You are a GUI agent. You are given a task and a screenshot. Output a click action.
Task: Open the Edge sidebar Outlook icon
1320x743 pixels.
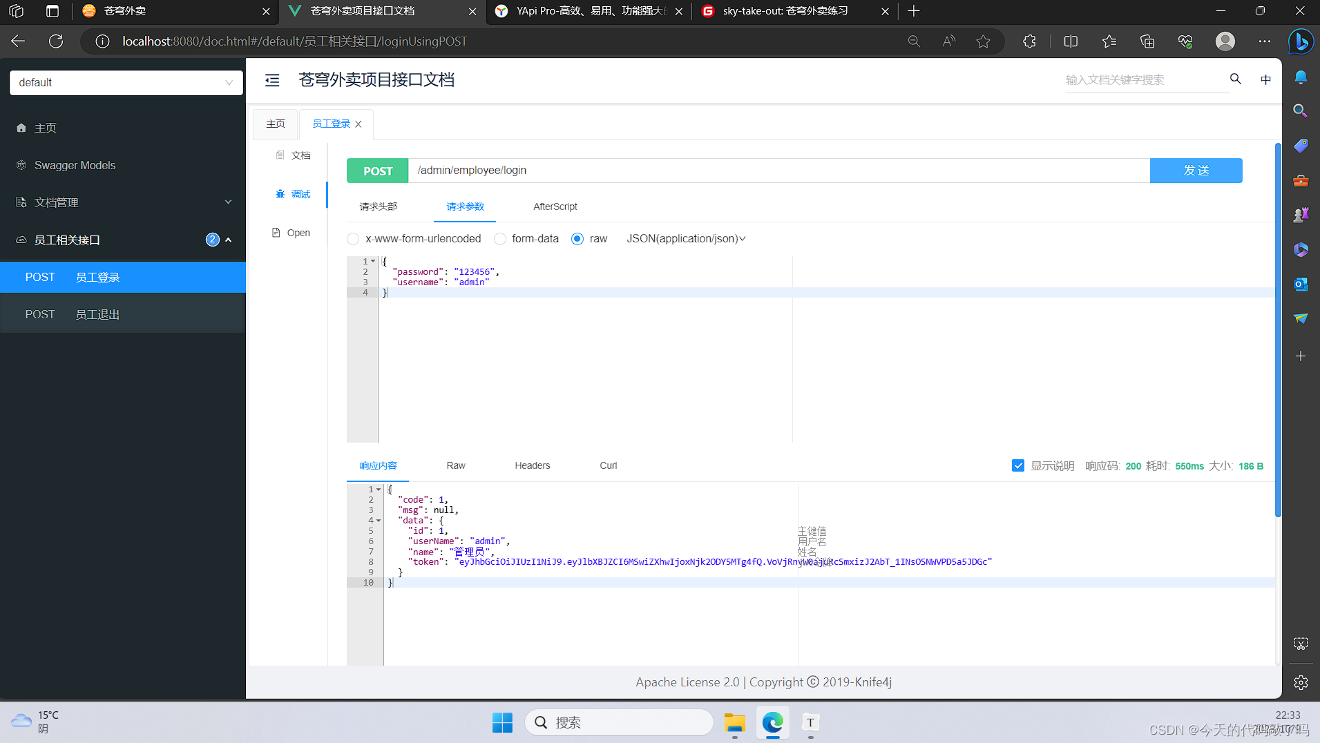[x=1301, y=284]
